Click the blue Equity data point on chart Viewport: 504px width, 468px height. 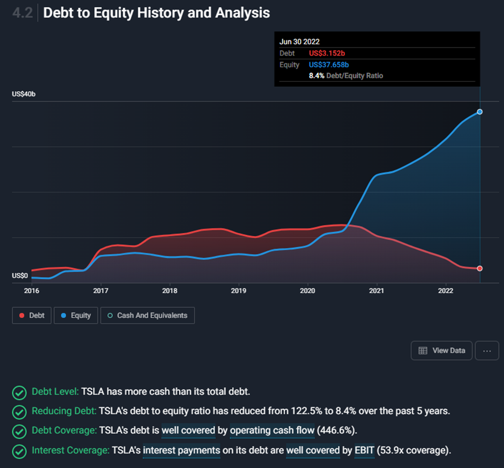click(x=480, y=112)
